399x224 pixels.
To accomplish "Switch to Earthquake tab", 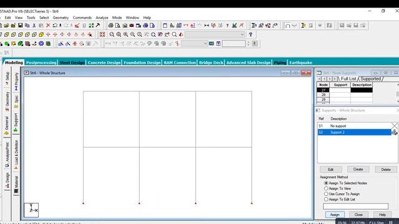I will click(x=300, y=62).
